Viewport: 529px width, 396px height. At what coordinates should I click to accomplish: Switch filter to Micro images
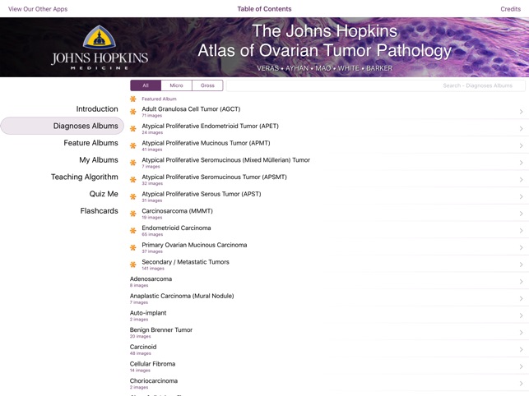tap(176, 85)
